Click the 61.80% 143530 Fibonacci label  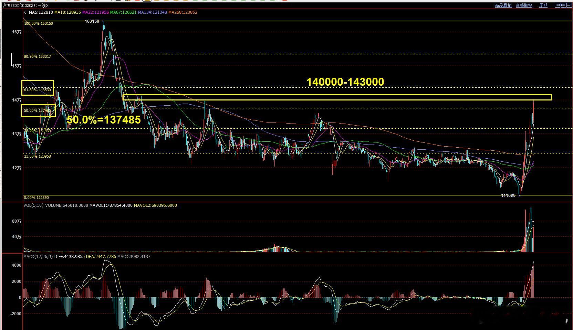point(38,90)
